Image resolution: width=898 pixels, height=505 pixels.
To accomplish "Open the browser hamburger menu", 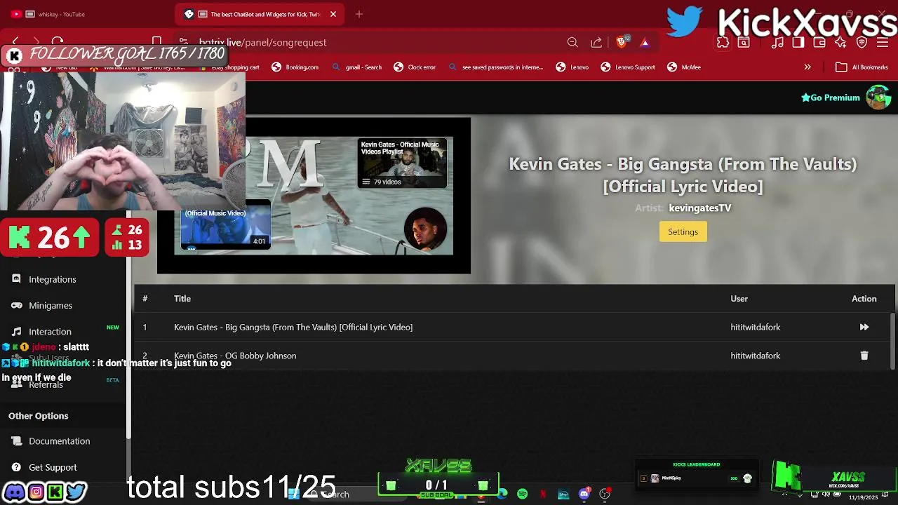I will 883,42.
